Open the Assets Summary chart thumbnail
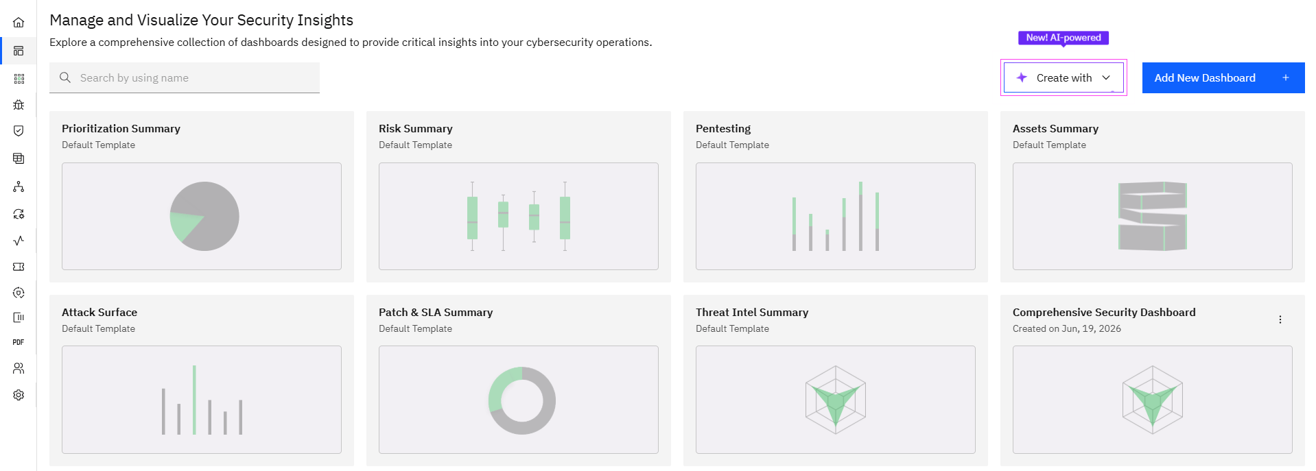This screenshot has height=471, width=1316. pyautogui.click(x=1153, y=216)
